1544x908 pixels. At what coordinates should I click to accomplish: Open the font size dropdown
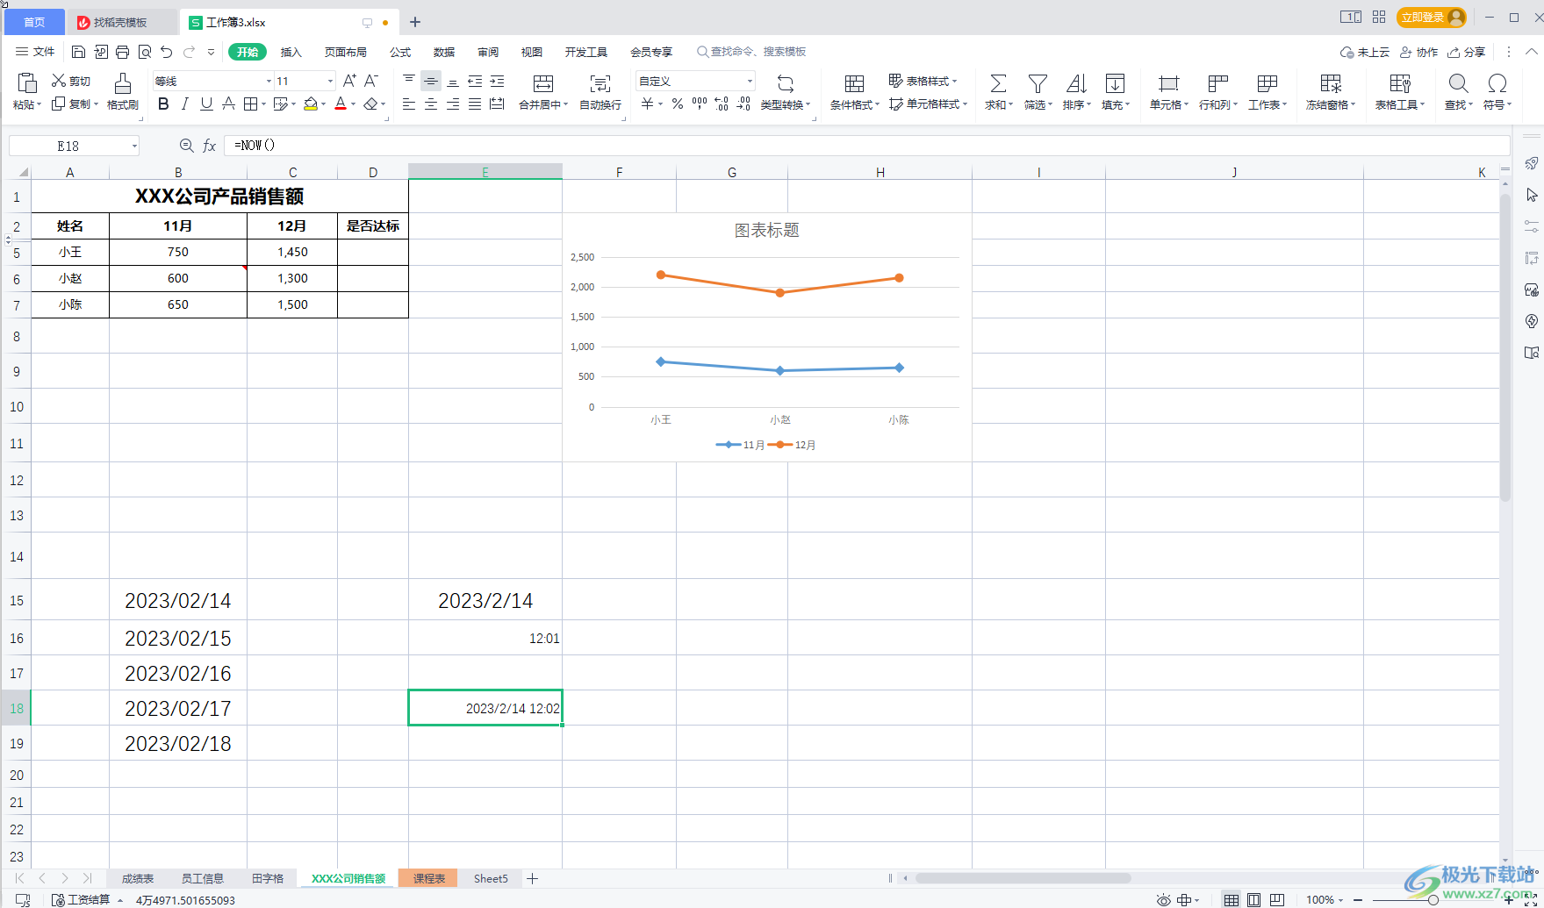(x=330, y=81)
